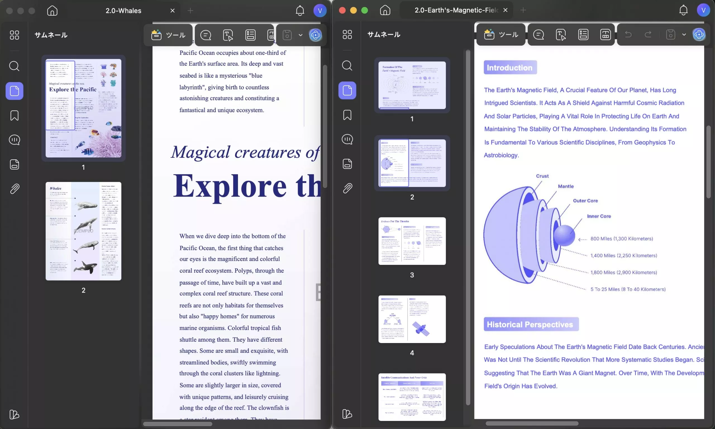This screenshot has height=429, width=715.
Task: Click the layers icon at bottom of Whales sidebar
Action: pos(15,414)
